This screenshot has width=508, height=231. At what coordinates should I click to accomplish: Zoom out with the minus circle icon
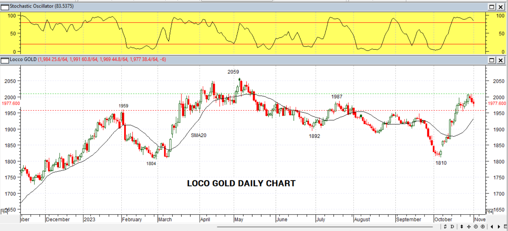pos(476,227)
